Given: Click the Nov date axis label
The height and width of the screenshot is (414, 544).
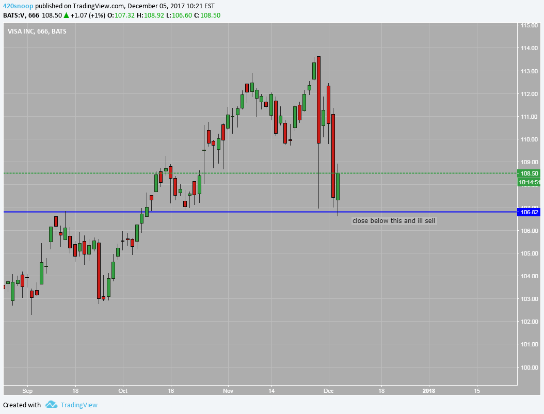Looking at the screenshot, I should [228, 391].
